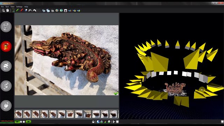Viewport: 224px width, 126px height.
Task: Select the eraser tool
Action: [26, 10]
